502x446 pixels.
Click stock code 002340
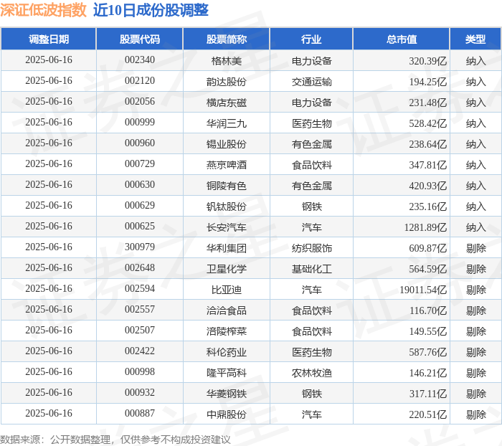click(x=140, y=60)
